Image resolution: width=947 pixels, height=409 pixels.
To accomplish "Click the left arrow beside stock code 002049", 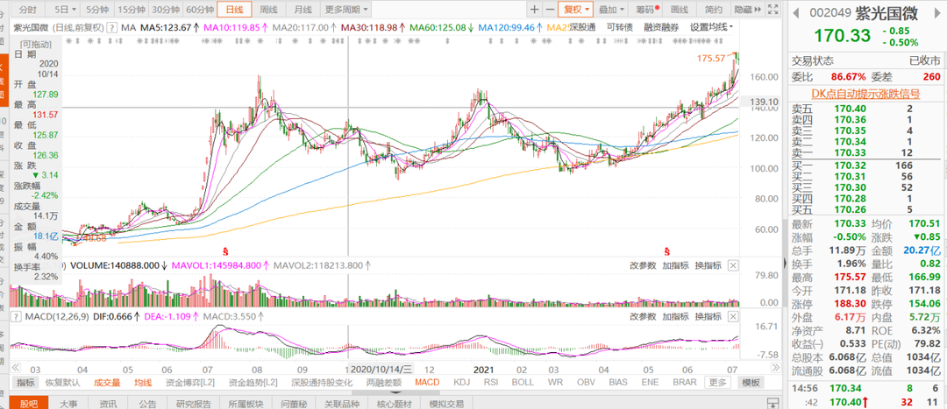I will tap(796, 12).
